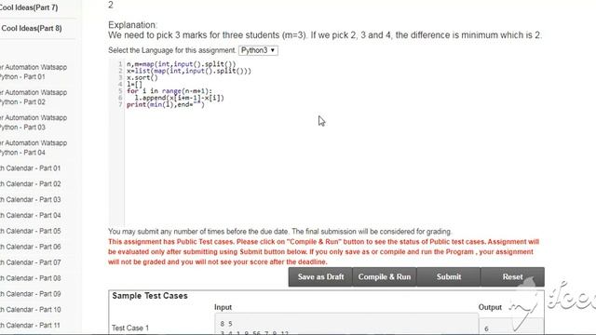This screenshot has width=596, height=335.
Task: Open Automation Watsapp Python - Part 02
Action: pos(34,97)
